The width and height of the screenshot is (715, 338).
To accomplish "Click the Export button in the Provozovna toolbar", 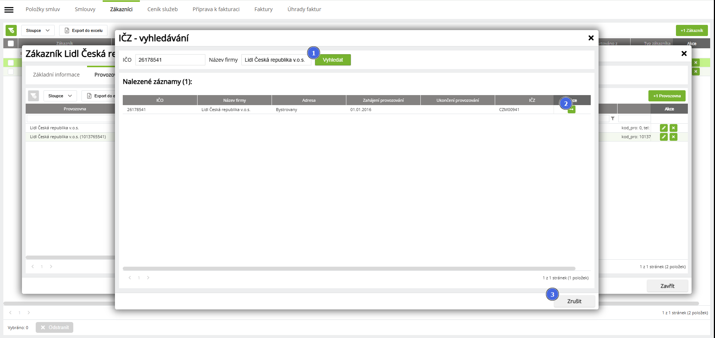I will pyautogui.click(x=99, y=96).
